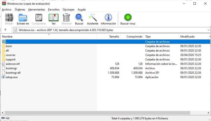Click the key icon in status bar
Viewport: 211px width, 121px height.
coord(8,118)
